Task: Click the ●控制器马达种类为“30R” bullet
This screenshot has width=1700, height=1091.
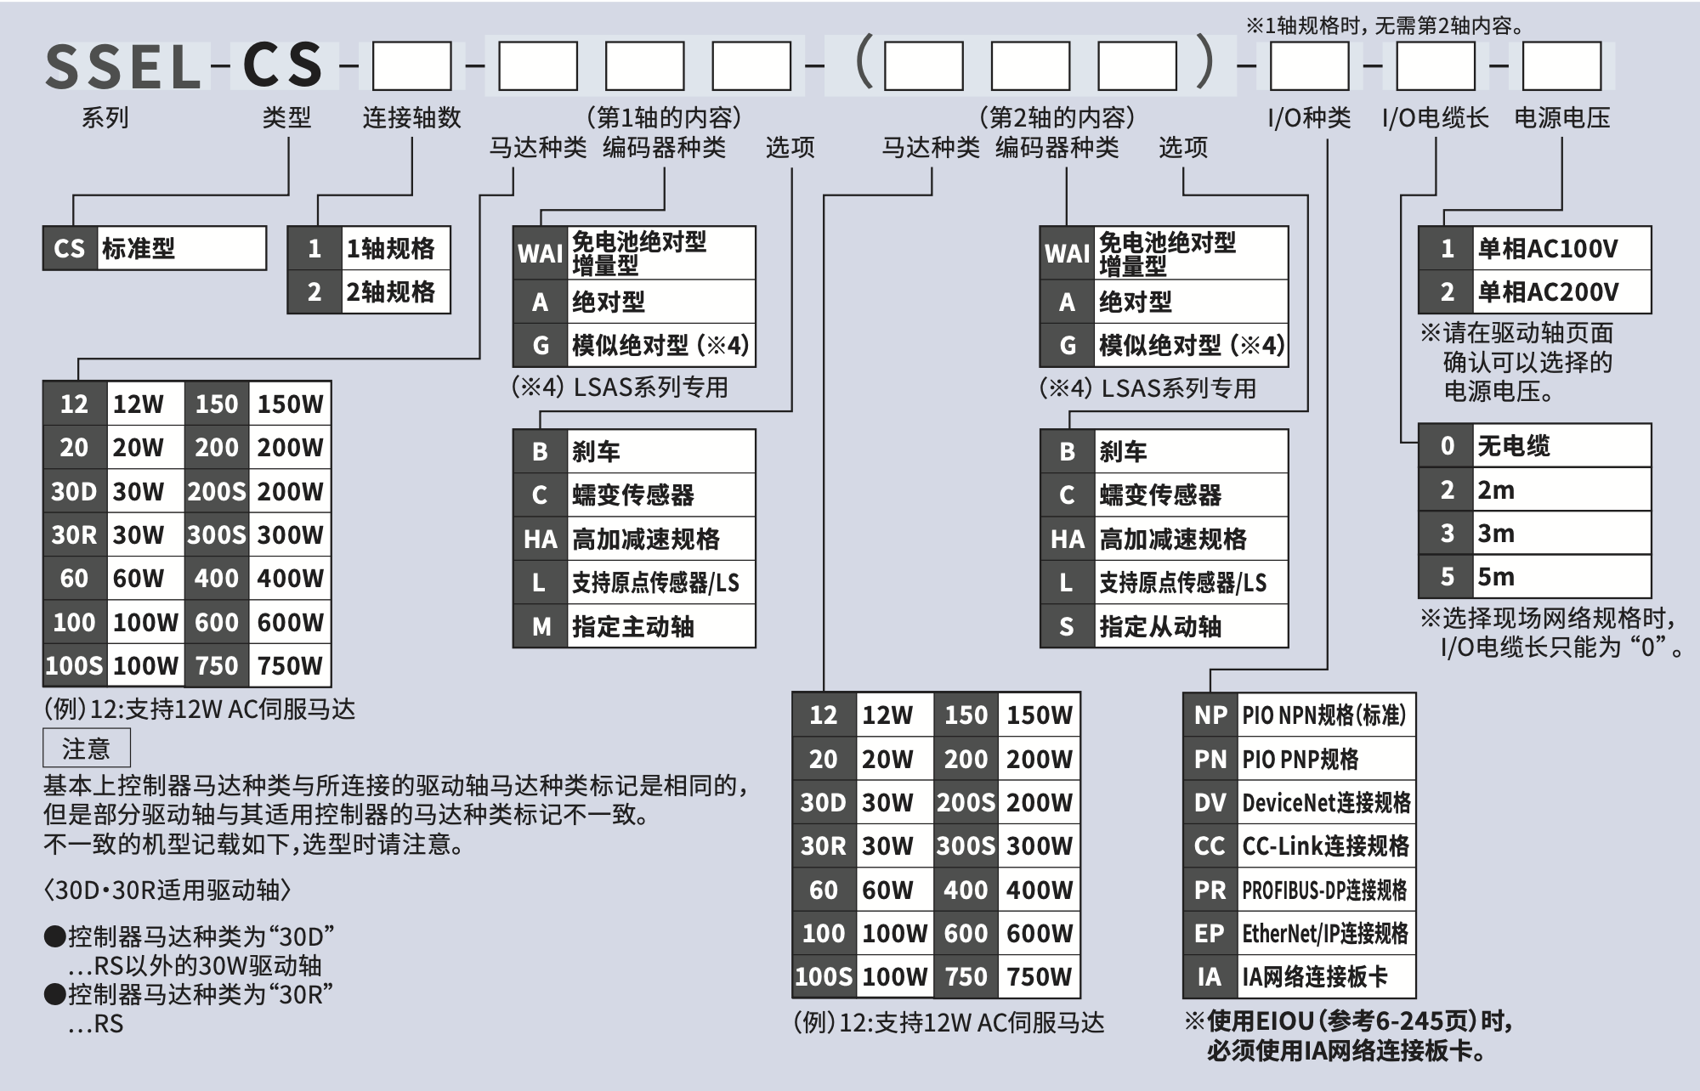Action: [188, 993]
